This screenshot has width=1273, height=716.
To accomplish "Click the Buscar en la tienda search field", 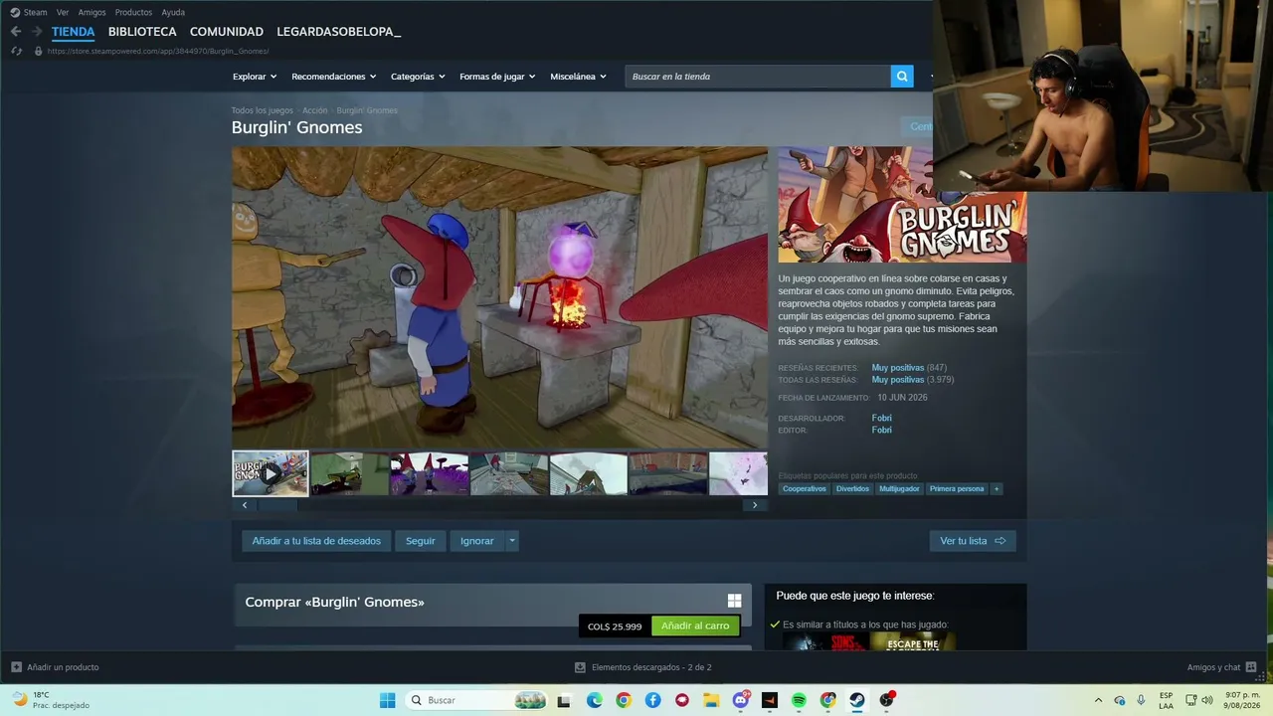I will [x=758, y=77].
